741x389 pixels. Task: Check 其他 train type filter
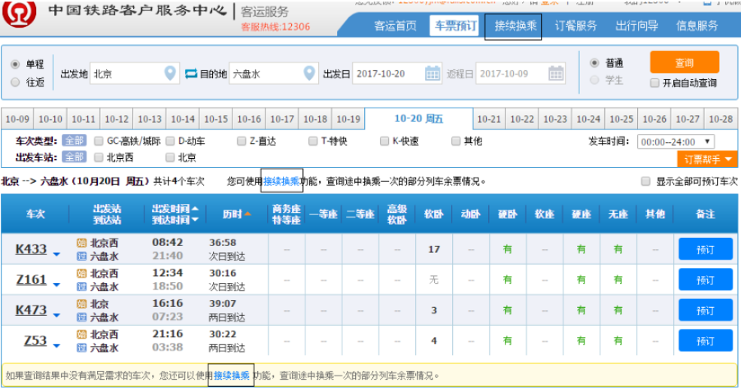(456, 141)
